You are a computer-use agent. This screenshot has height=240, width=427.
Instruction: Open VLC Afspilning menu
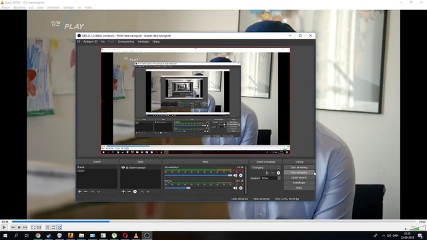pos(19,7)
